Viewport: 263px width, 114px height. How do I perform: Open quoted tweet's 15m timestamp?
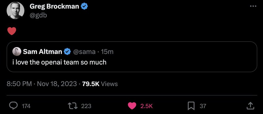click(107, 52)
